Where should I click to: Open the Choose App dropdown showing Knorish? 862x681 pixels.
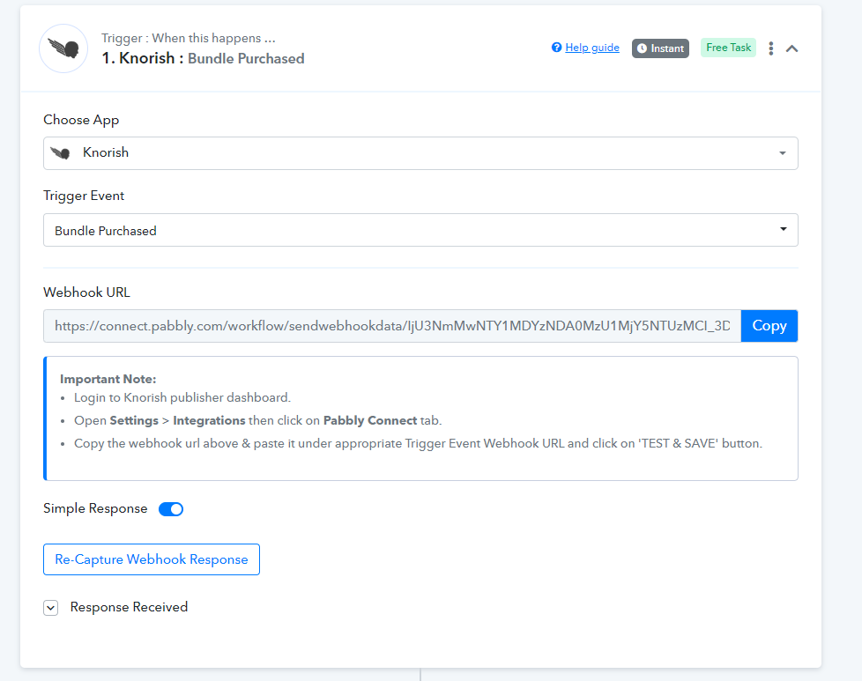[420, 153]
